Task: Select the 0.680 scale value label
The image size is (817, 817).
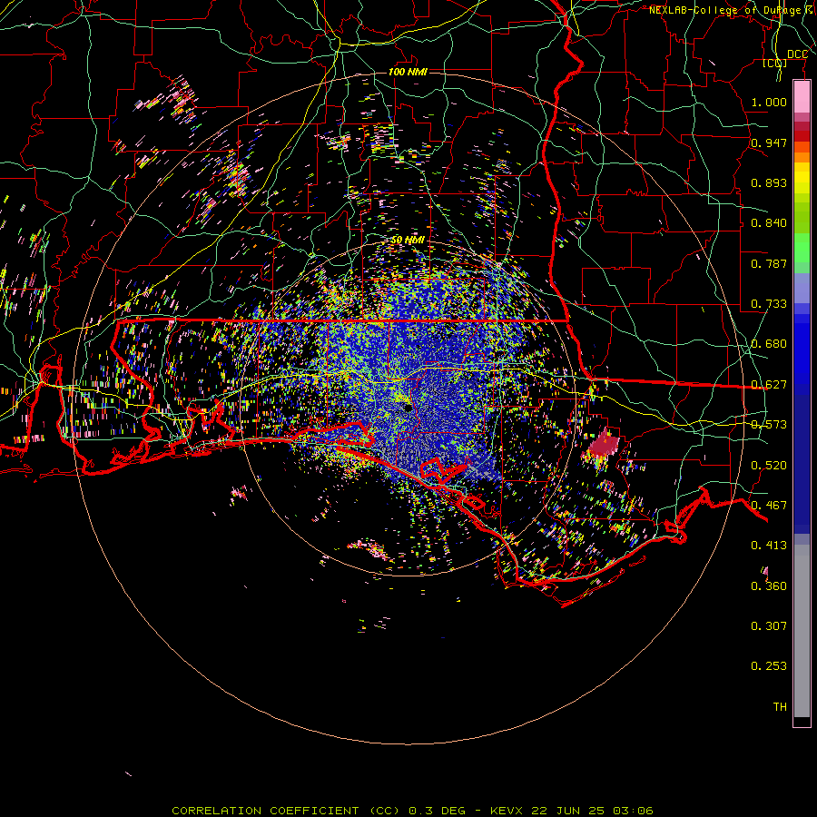Action: coord(769,344)
